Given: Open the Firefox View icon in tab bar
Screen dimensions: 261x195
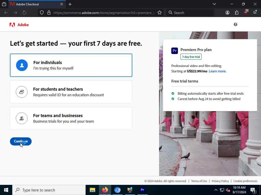Looking at the screenshot, I should 4,4.
